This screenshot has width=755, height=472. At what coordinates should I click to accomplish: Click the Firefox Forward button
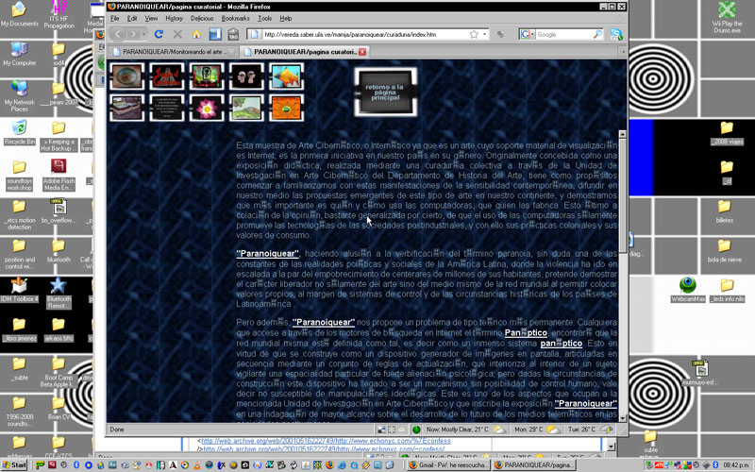click(133, 34)
